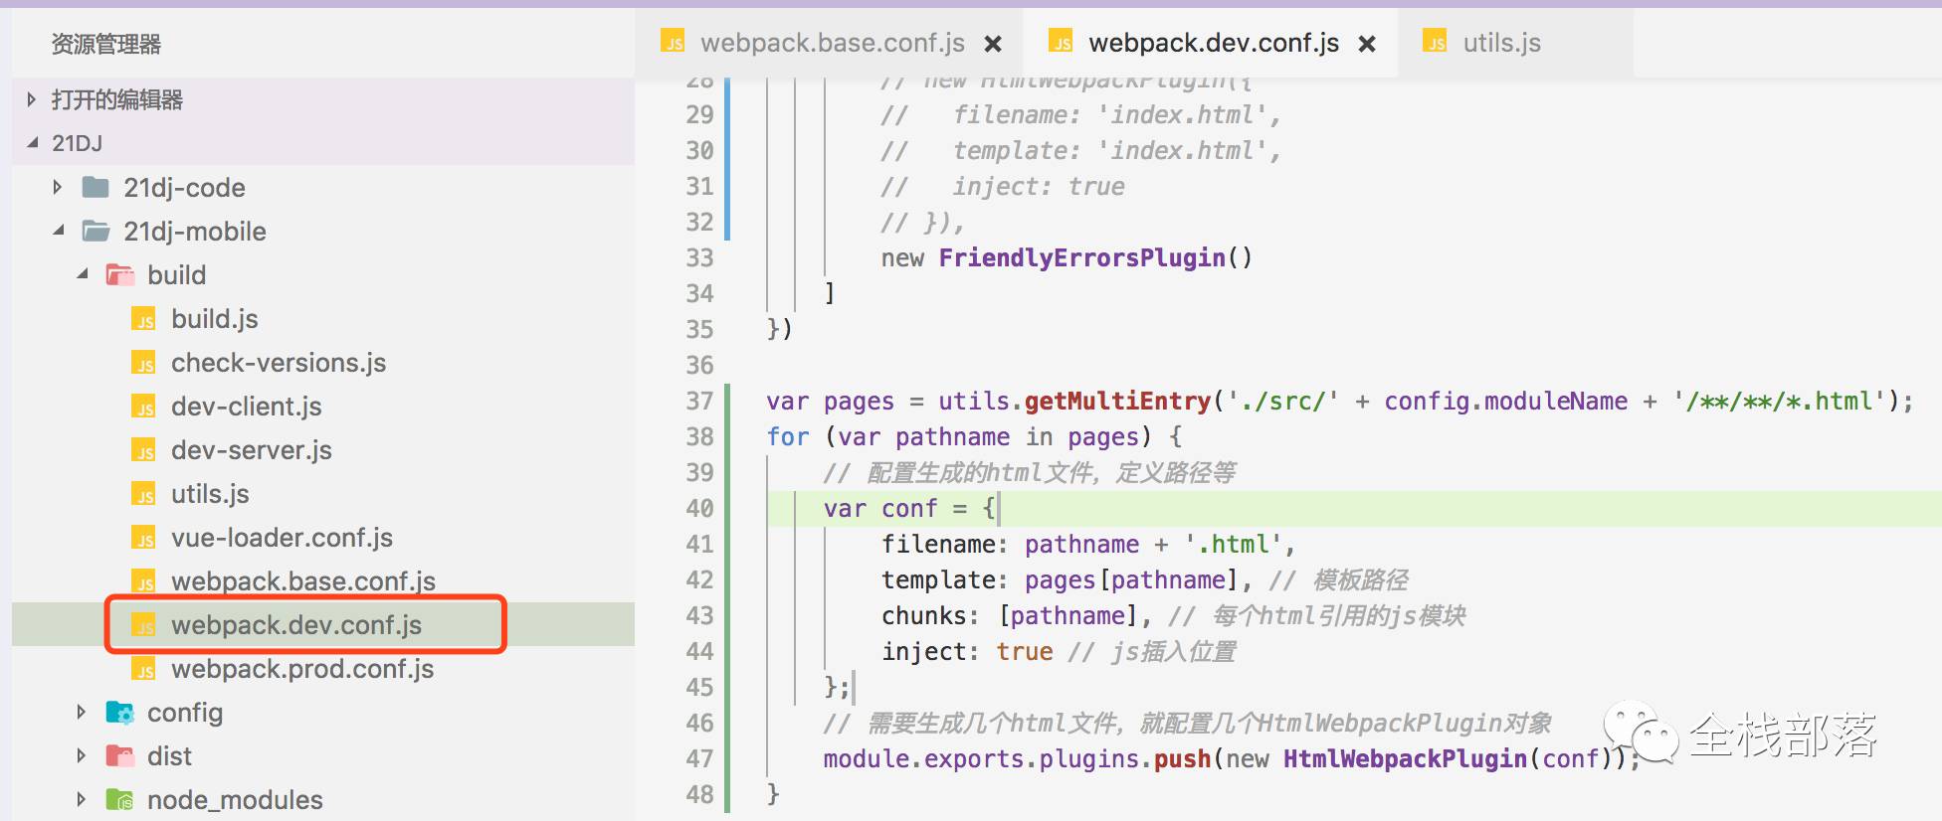Select the config folder label

coord(185,713)
